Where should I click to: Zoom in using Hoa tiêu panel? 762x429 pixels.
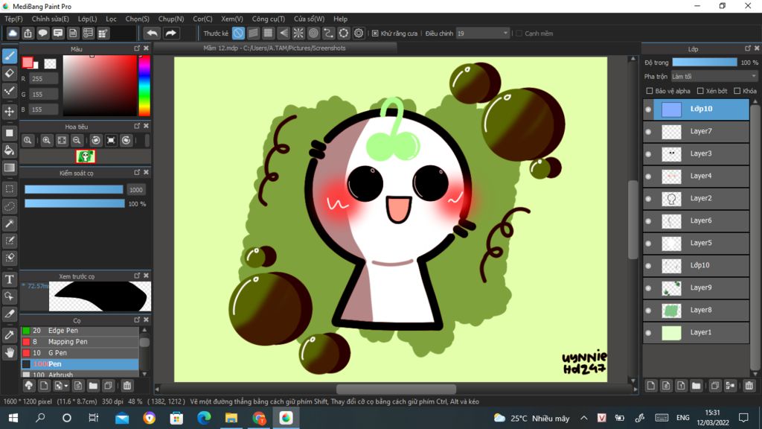click(x=47, y=141)
